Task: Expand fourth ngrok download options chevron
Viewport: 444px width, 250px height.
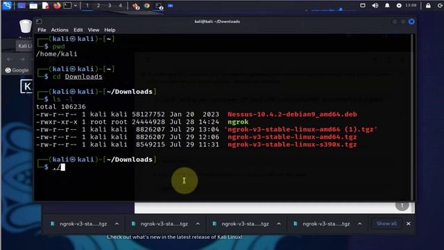Action: (359, 224)
